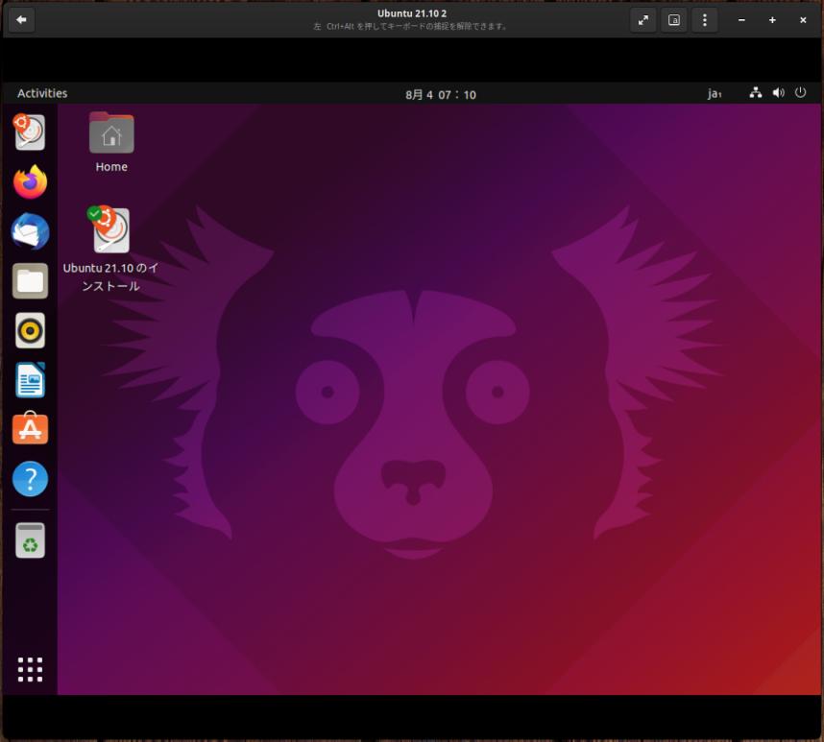The image size is (824, 742).
Task: Open the power menu icon
Action: (x=800, y=93)
